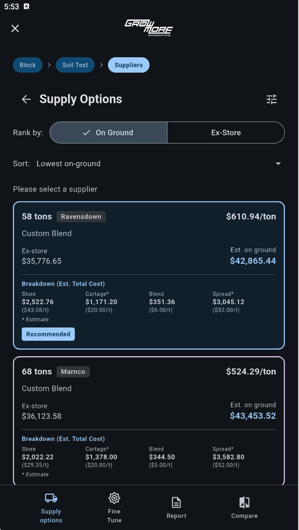
Task: Open the filter settings icon
Action: [272, 99]
